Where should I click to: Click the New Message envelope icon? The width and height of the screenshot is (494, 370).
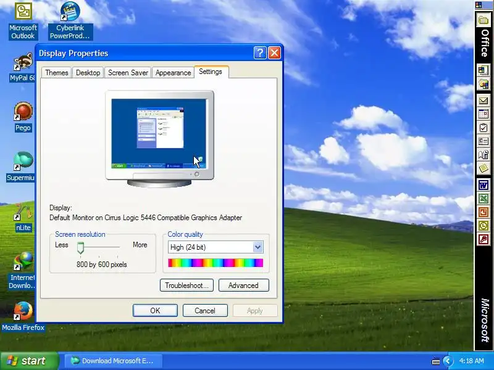point(484,101)
